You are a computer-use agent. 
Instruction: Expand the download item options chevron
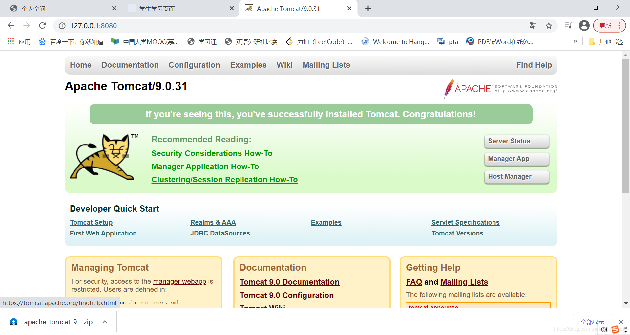(x=105, y=322)
